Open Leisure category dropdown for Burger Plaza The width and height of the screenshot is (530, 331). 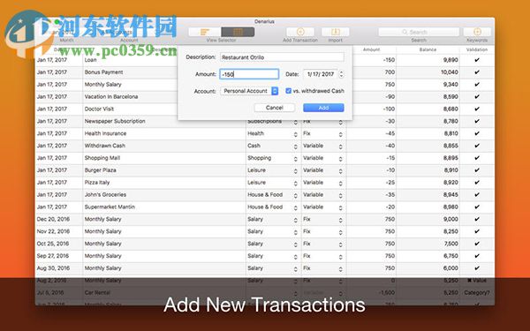point(272,170)
